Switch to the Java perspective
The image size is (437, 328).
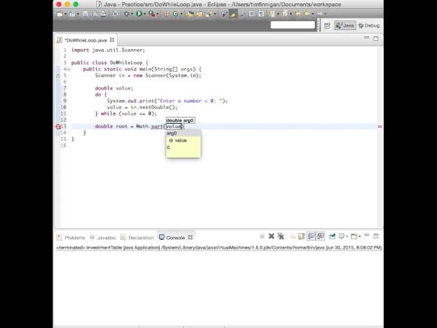tap(345, 25)
